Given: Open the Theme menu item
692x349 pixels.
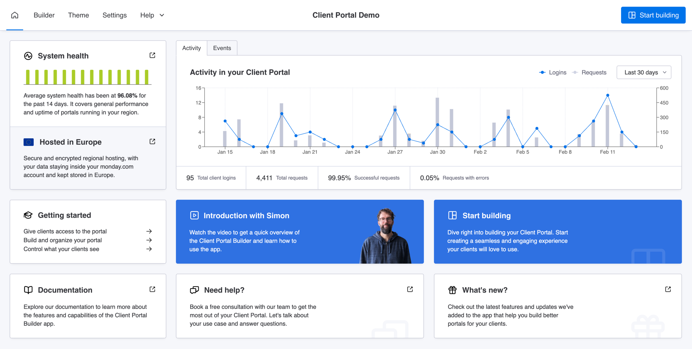Looking at the screenshot, I should 78,15.
